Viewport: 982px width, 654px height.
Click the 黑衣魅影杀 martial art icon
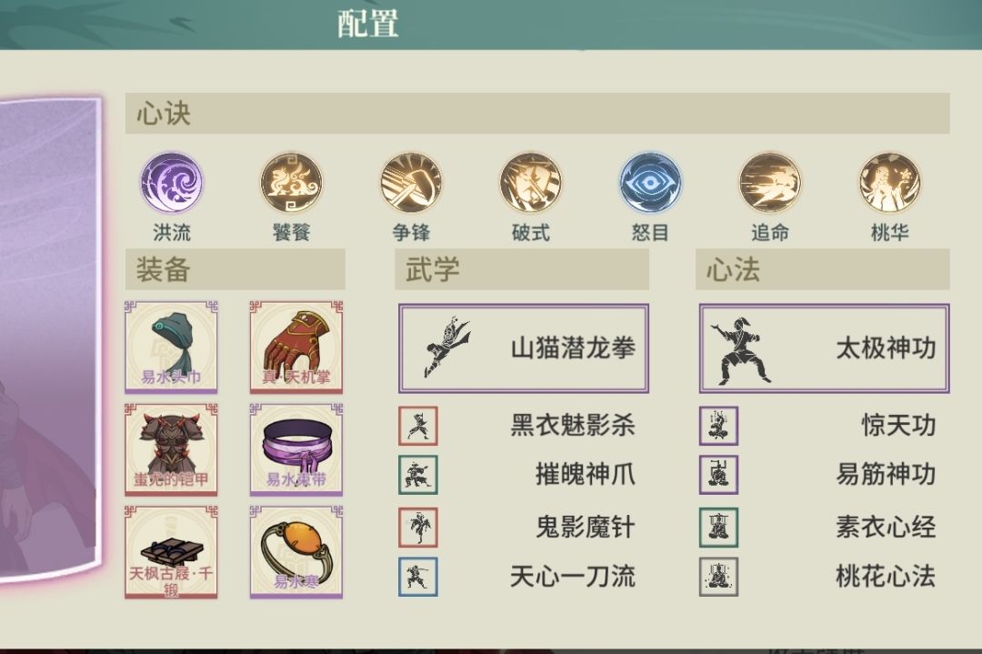(418, 426)
